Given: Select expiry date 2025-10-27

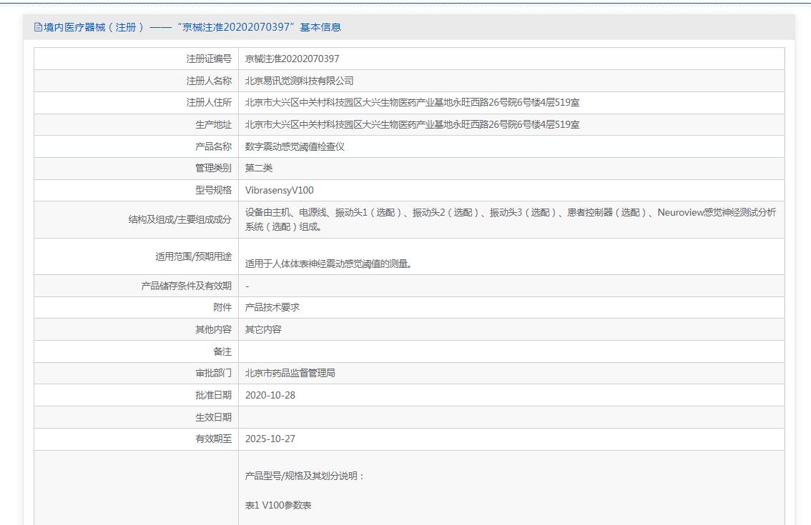Looking at the screenshot, I should point(270,439).
